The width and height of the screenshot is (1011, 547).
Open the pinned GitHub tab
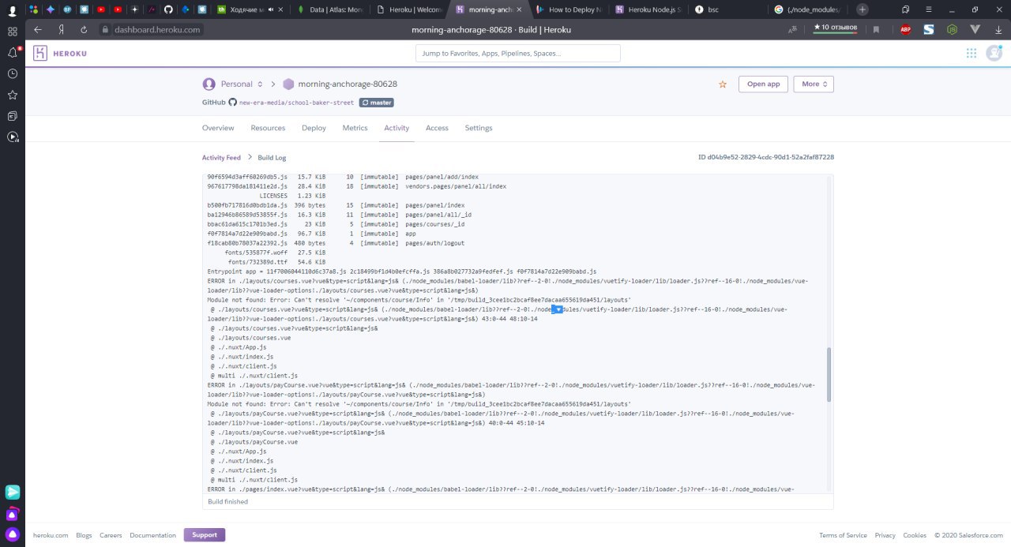click(x=168, y=9)
